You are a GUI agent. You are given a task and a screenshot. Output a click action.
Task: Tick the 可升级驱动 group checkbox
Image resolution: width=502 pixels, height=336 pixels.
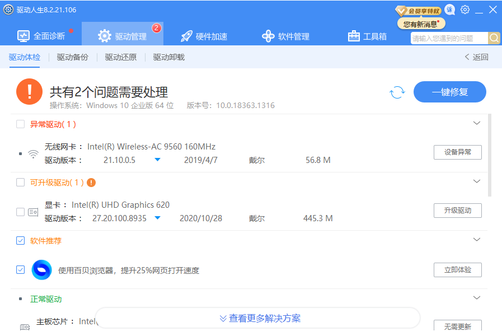21,183
